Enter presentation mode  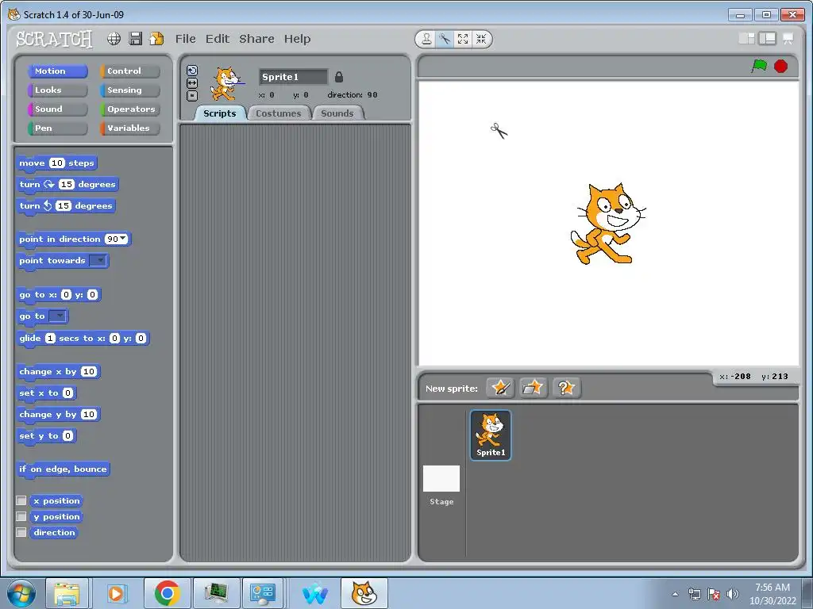(788, 39)
